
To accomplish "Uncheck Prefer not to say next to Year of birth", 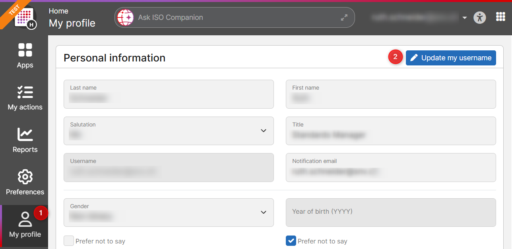I will click(x=291, y=241).
